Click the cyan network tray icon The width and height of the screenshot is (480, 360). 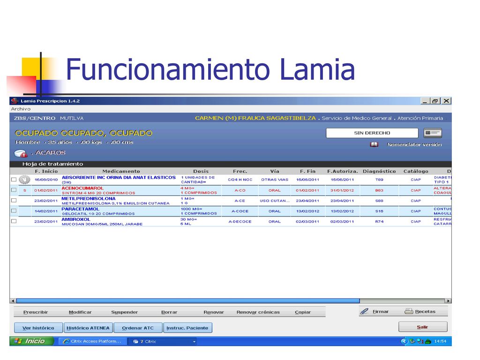tap(420, 341)
